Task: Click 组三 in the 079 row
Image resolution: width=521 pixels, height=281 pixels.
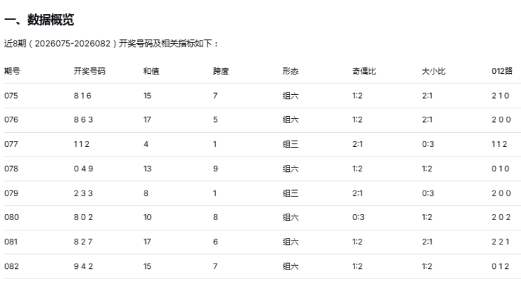Action: 290,193
